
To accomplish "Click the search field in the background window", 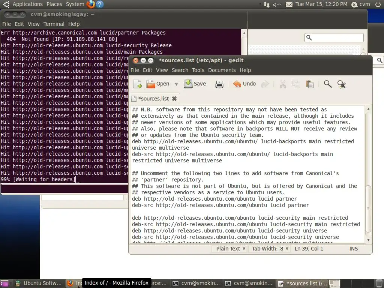I will click(x=334, y=38).
